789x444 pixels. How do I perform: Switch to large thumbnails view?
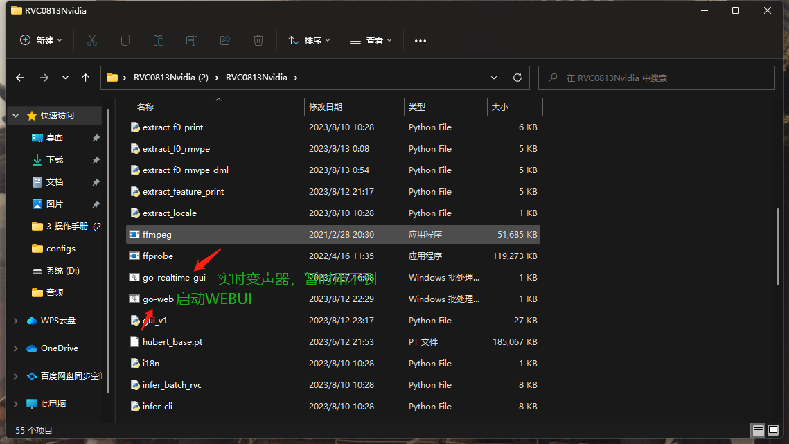coord(774,430)
